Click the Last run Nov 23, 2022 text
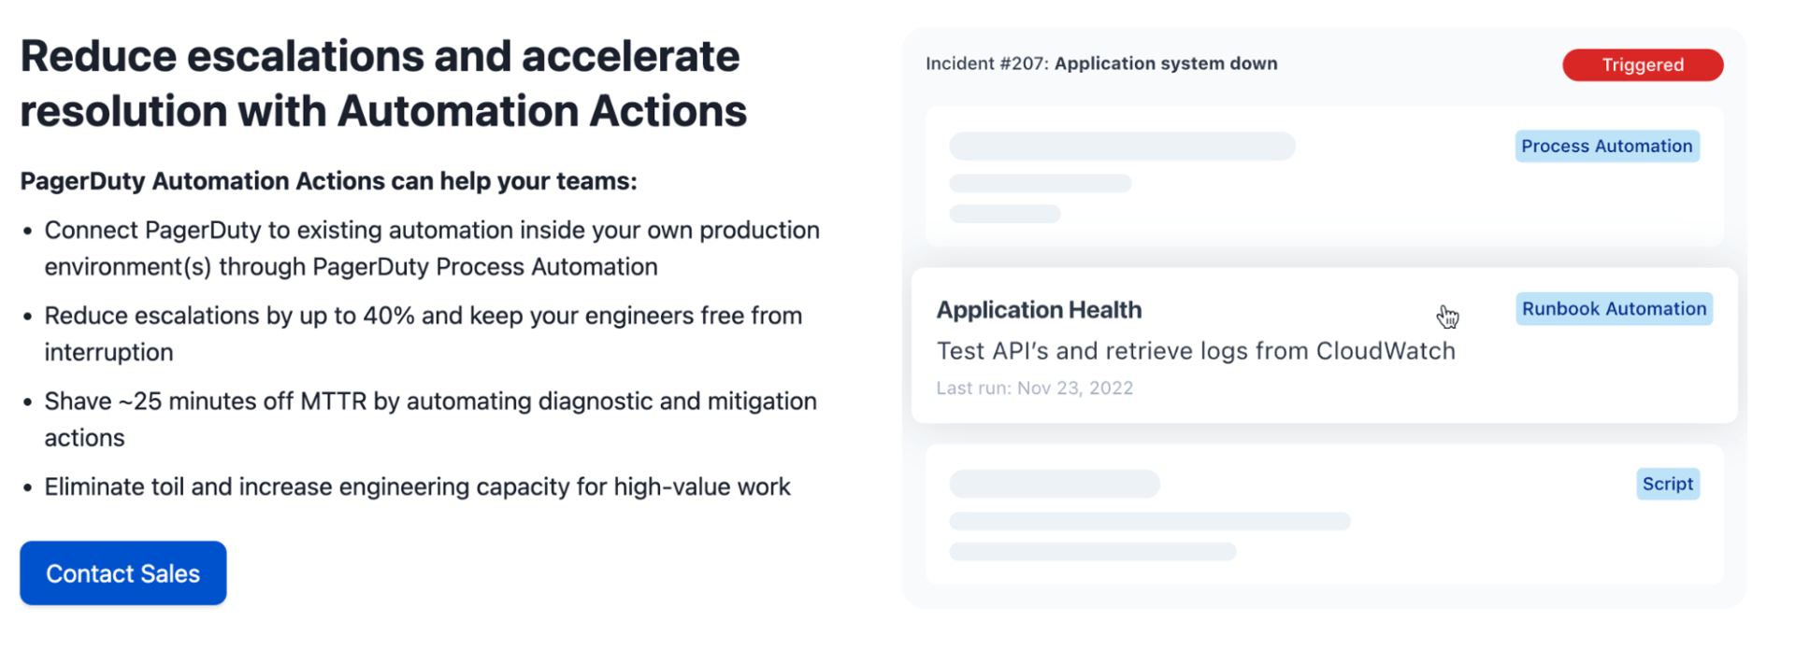 (1034, 388)
